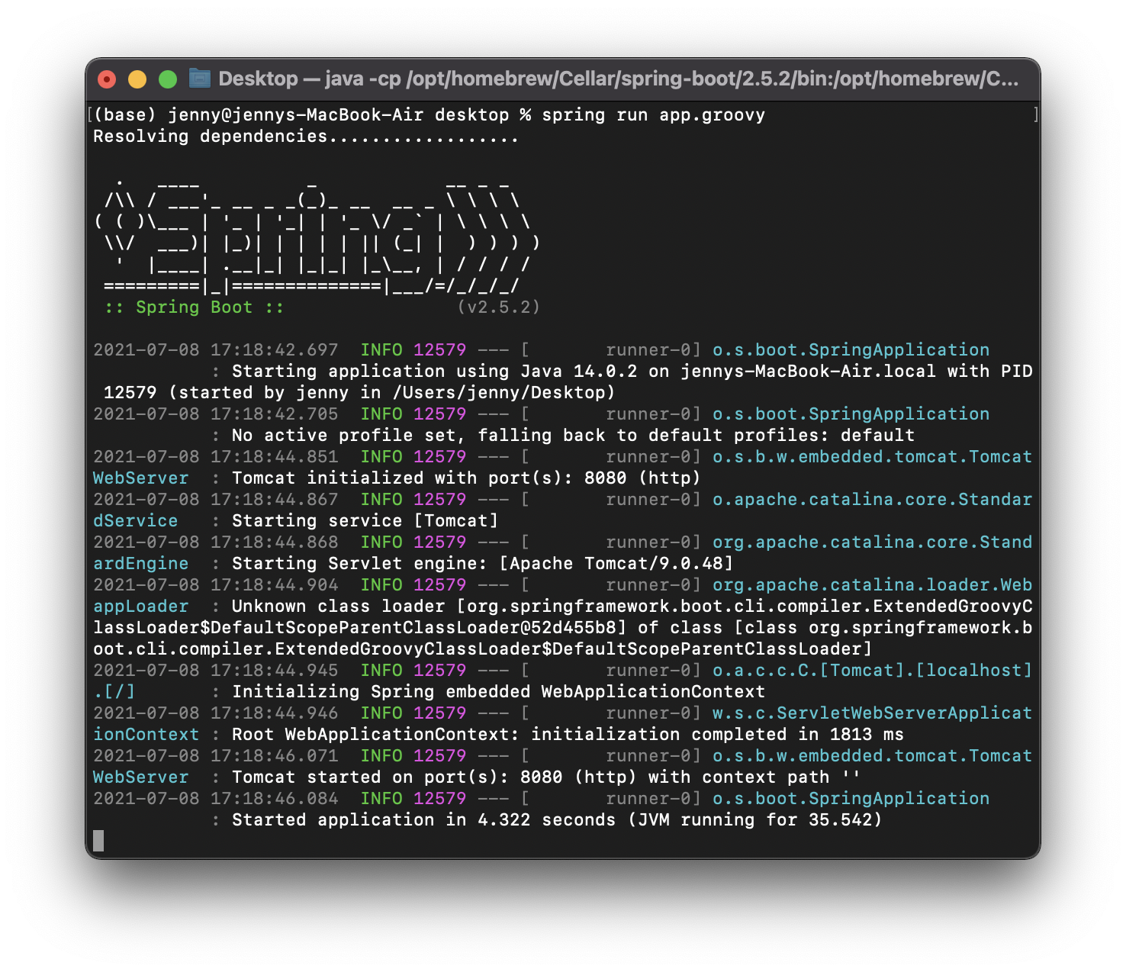Click logger name 'o.apache.catalina.core.Standar'
The width and height of the screenshot is (1126, 972).
click(872, 500)
